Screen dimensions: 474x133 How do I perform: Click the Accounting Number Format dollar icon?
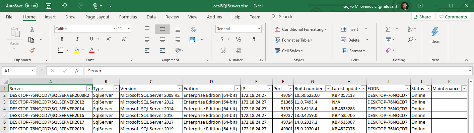tap(222, 40)
